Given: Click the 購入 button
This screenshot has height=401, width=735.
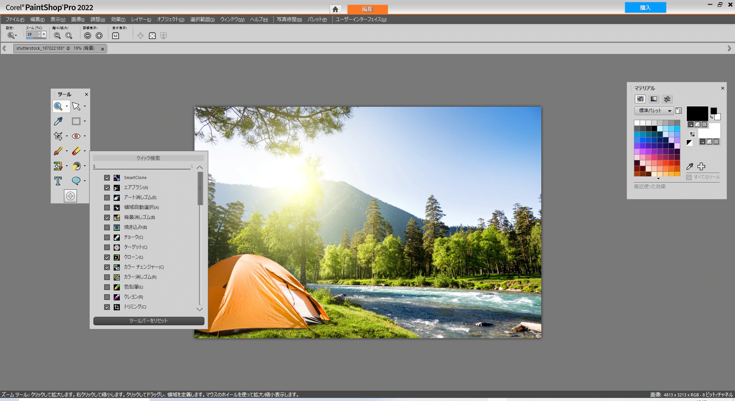Looking at the screenshot, I should (x=645, y=8).
